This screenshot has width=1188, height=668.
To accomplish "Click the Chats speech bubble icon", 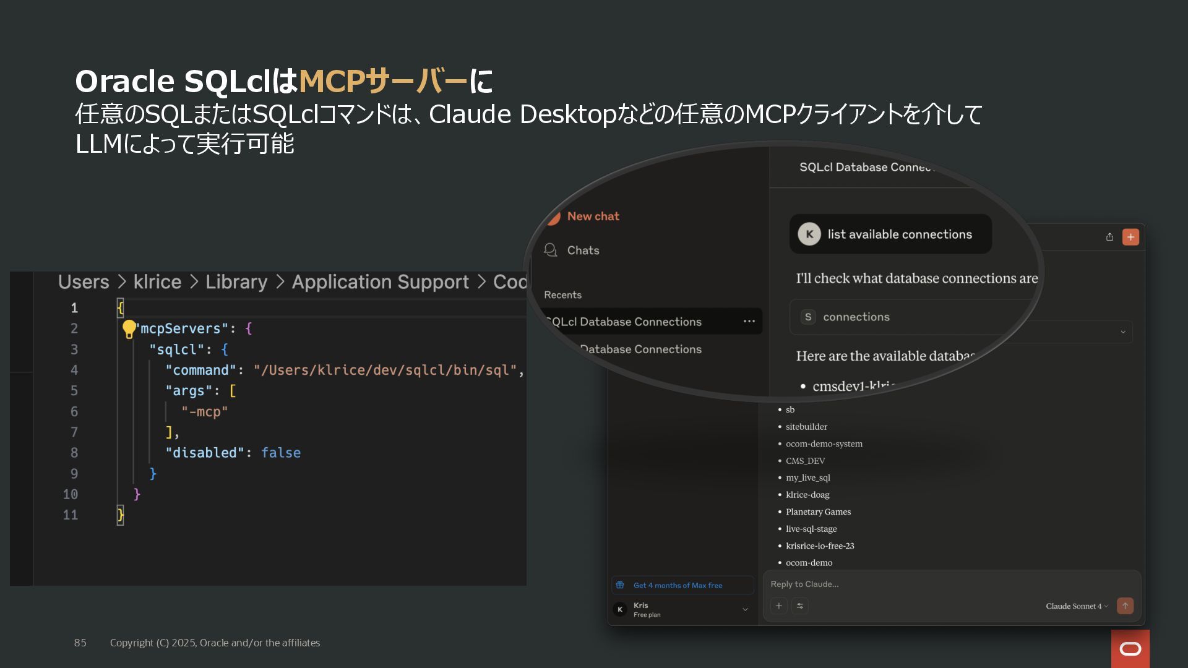I will pyautogui.click(x=550, y=250).
